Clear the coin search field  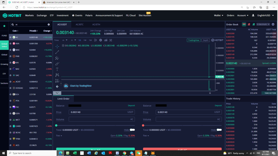48,24
